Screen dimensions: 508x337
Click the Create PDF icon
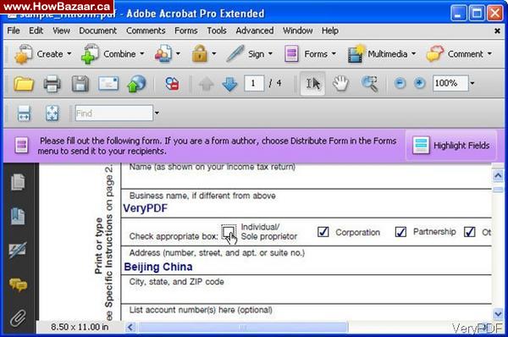click(23, 54)
